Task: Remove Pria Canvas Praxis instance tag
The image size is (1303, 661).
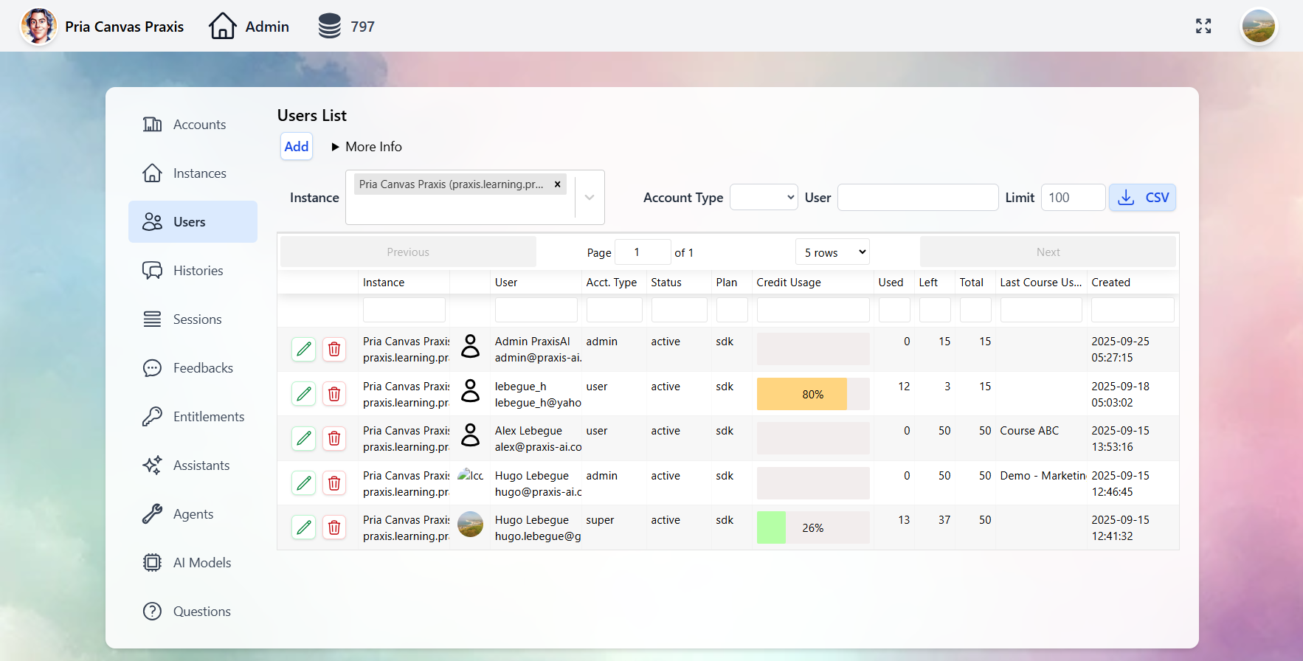Action: tap(558, 184)
